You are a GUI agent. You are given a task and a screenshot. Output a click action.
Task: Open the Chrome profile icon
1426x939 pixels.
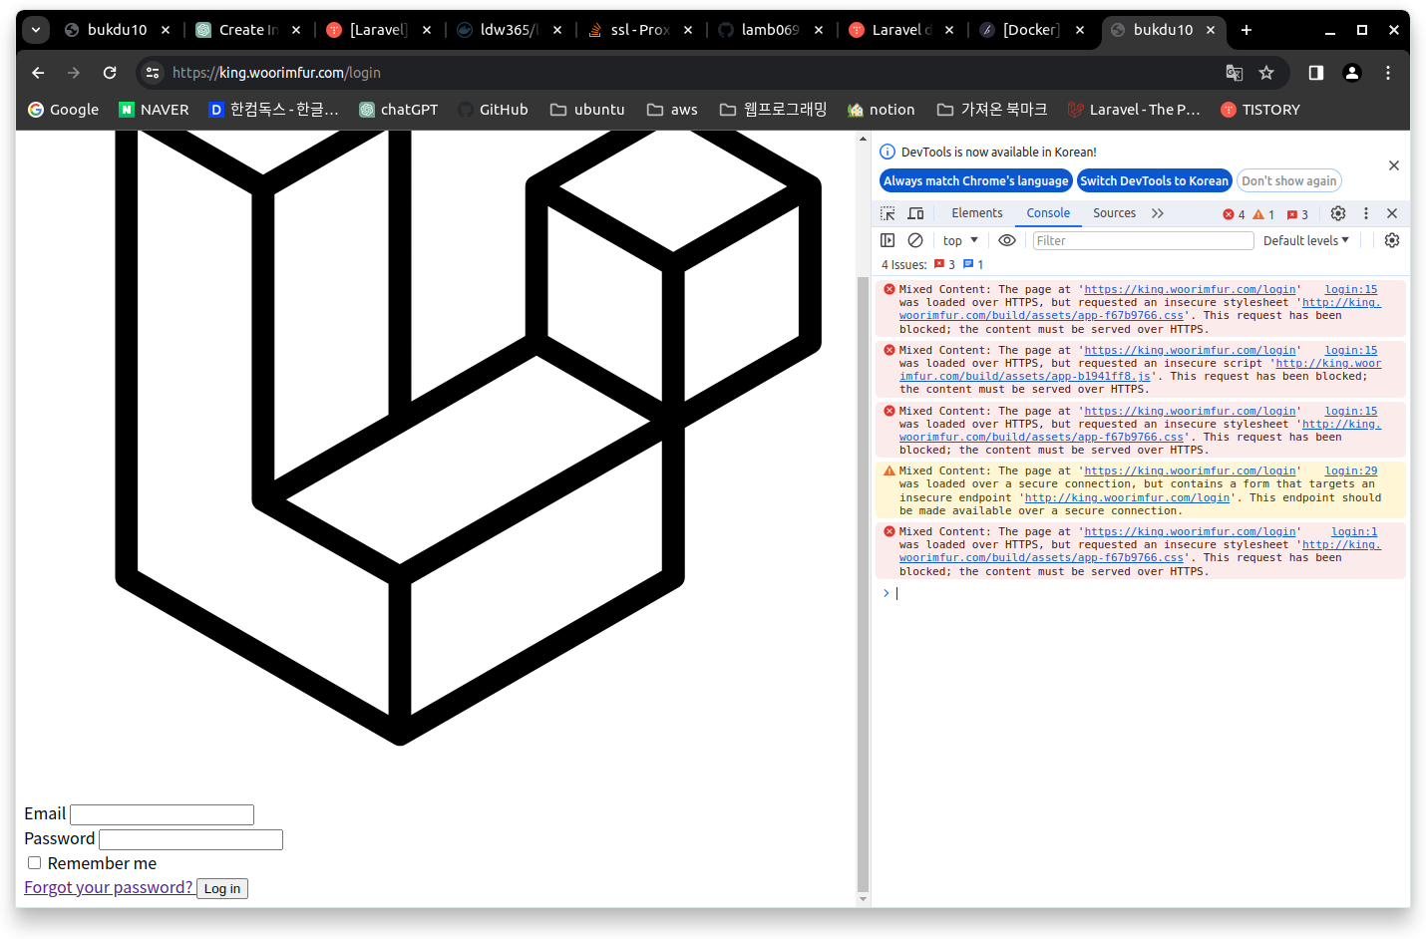(1352, 73)
